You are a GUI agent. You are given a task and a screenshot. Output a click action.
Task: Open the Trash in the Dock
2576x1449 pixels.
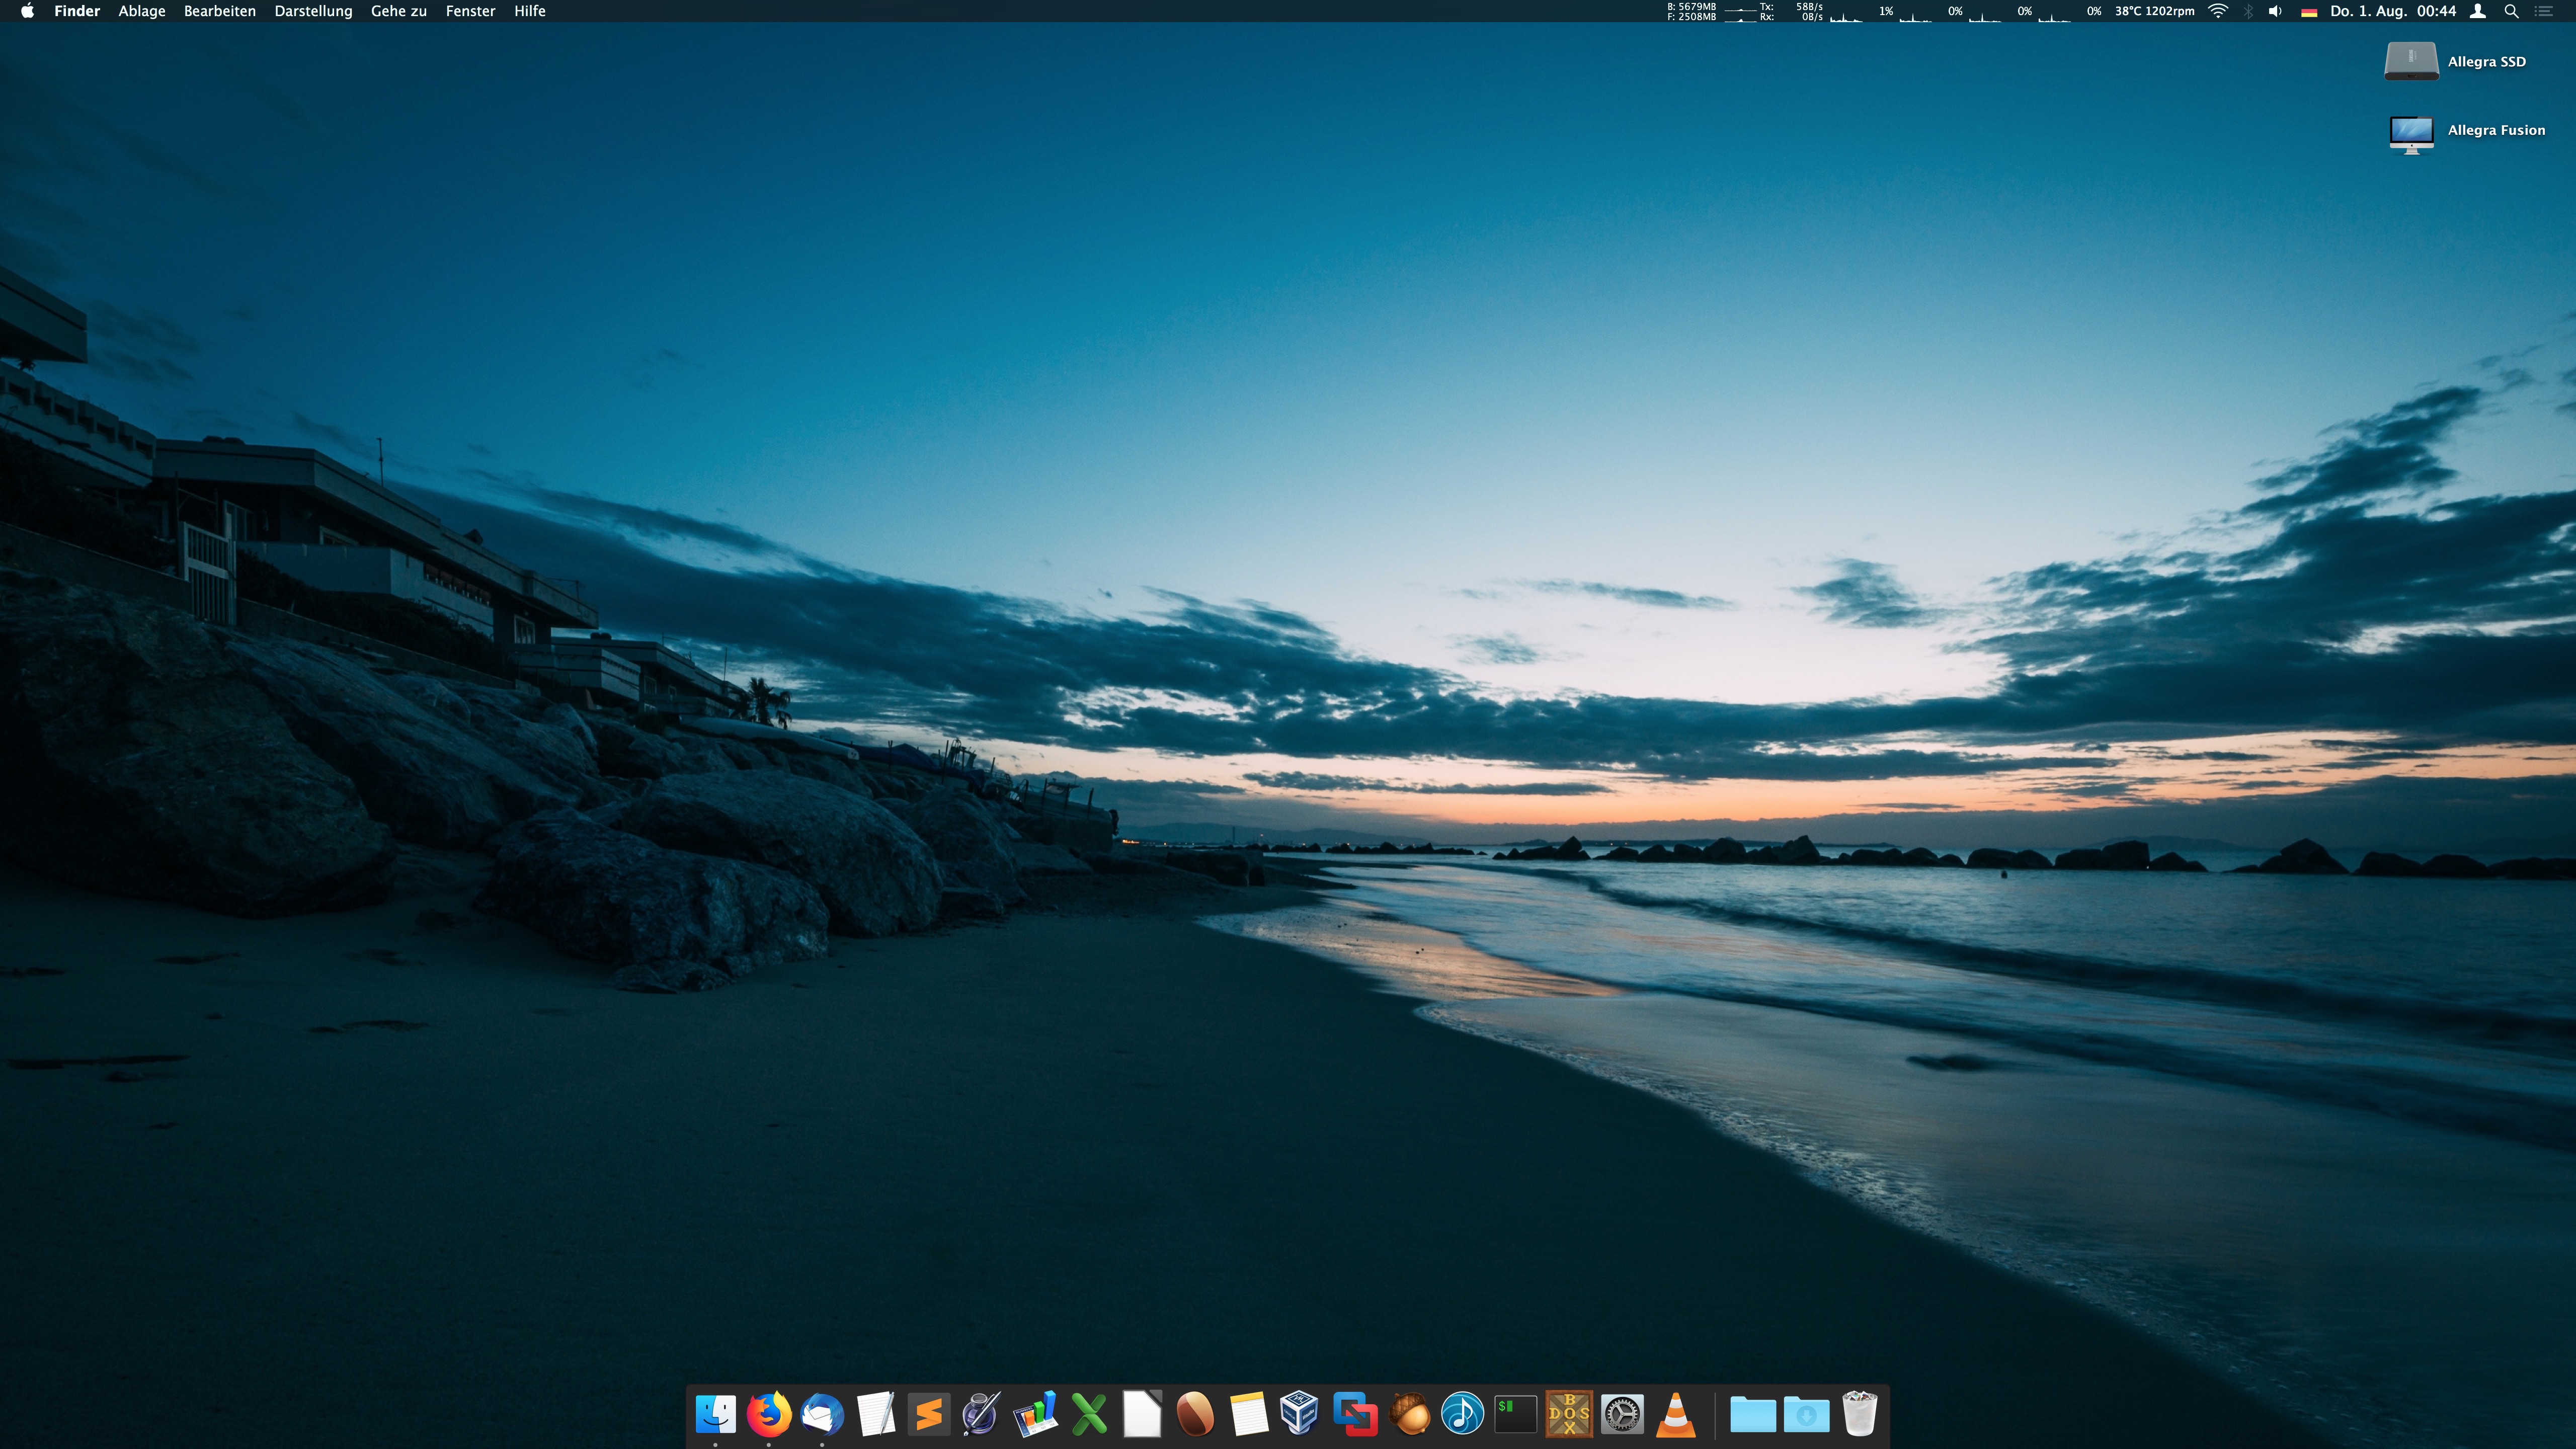[x=1859, y=1414]
